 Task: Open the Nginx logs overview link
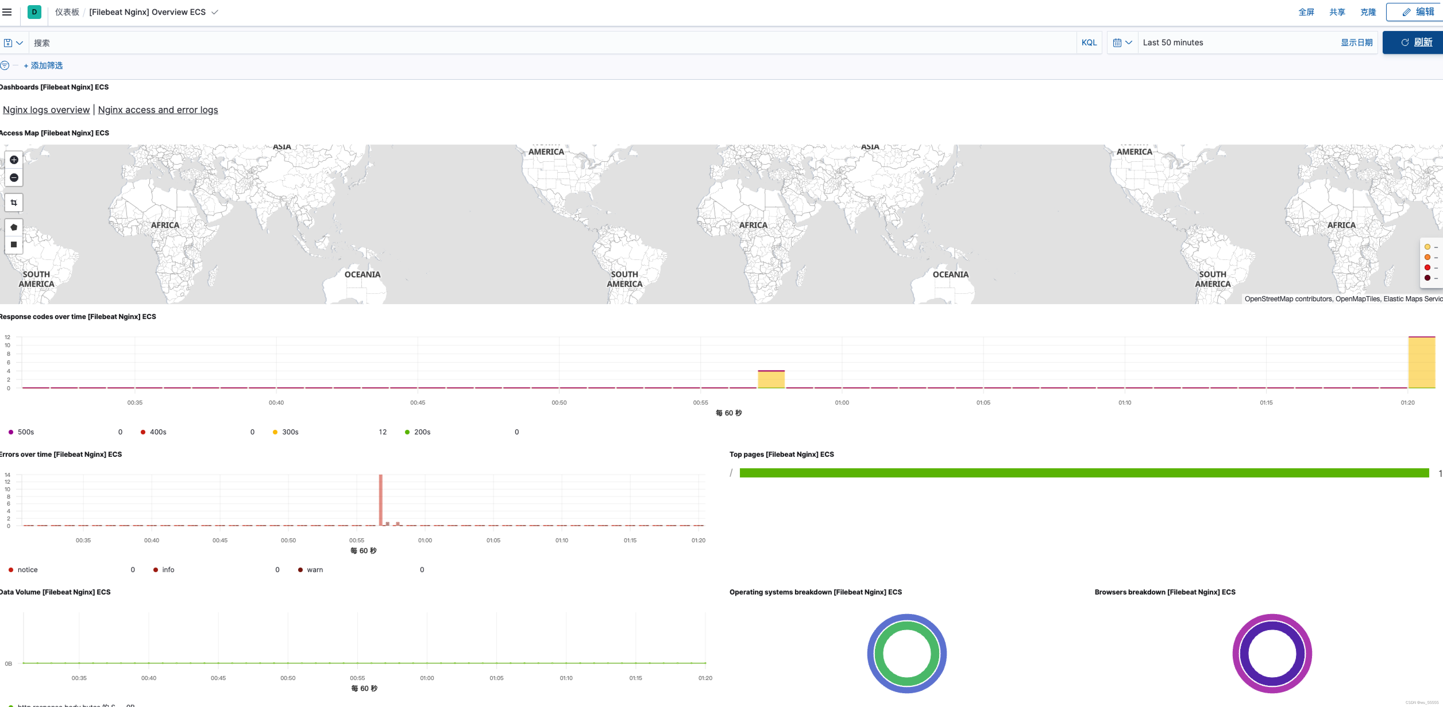[x=47, y=110]
